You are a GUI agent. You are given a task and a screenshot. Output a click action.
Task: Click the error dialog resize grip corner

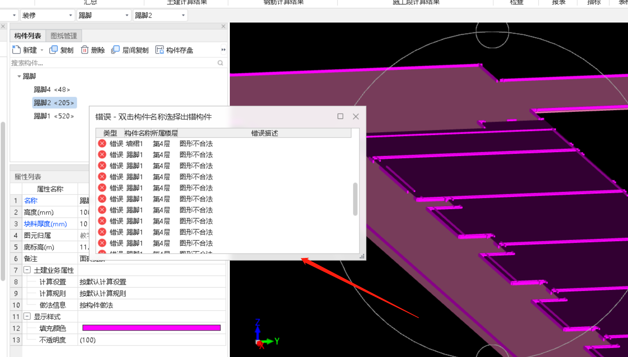pos(362,256)
